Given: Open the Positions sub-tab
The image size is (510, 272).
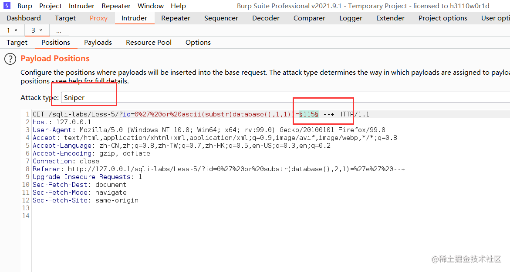Looking at the screenshot, I should click(56, 43).
